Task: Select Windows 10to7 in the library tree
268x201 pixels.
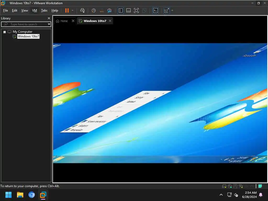Action: click(28, 36)
